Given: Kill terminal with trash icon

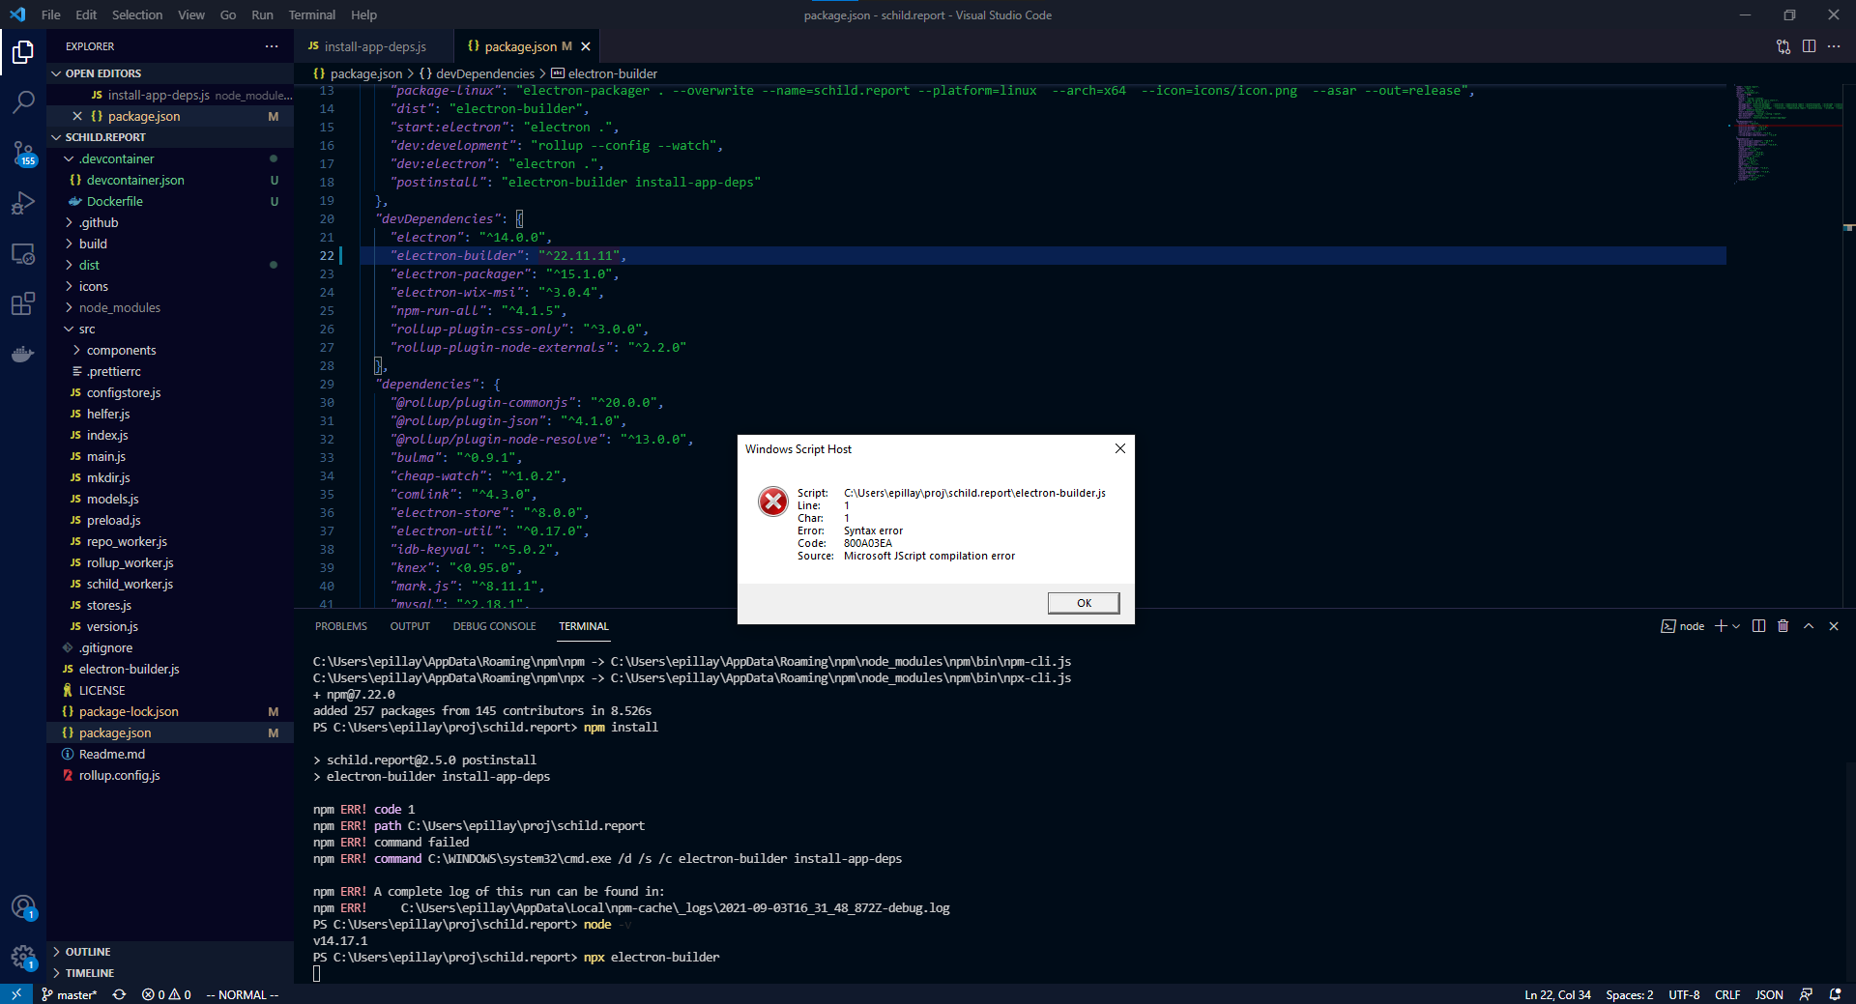Looking at the screenshot, I should (x=1783, y=626).
